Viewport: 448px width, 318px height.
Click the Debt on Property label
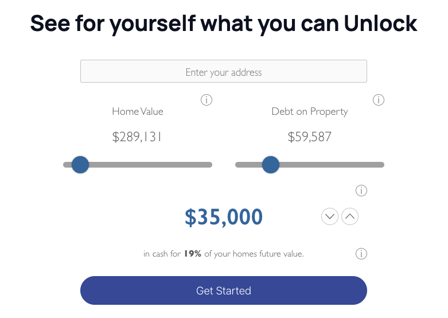[310, 111]
